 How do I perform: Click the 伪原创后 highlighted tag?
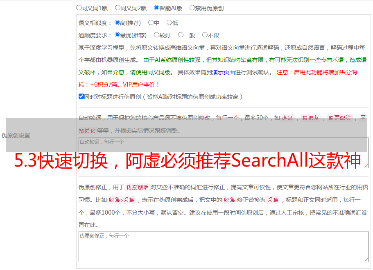(x=138, y=187)
